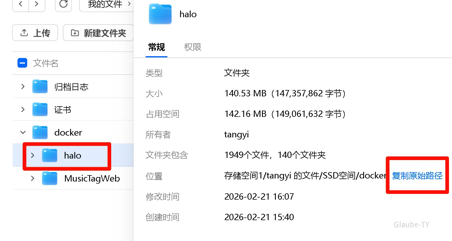The image size is (452, 241).
Task: Click the large halo folder icon in details
Action: [160, 14]
